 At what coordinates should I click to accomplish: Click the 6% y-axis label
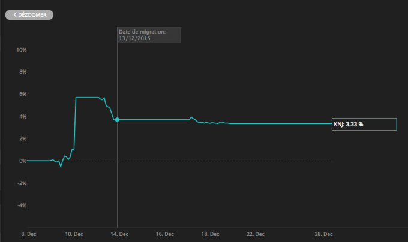point(23,94)
